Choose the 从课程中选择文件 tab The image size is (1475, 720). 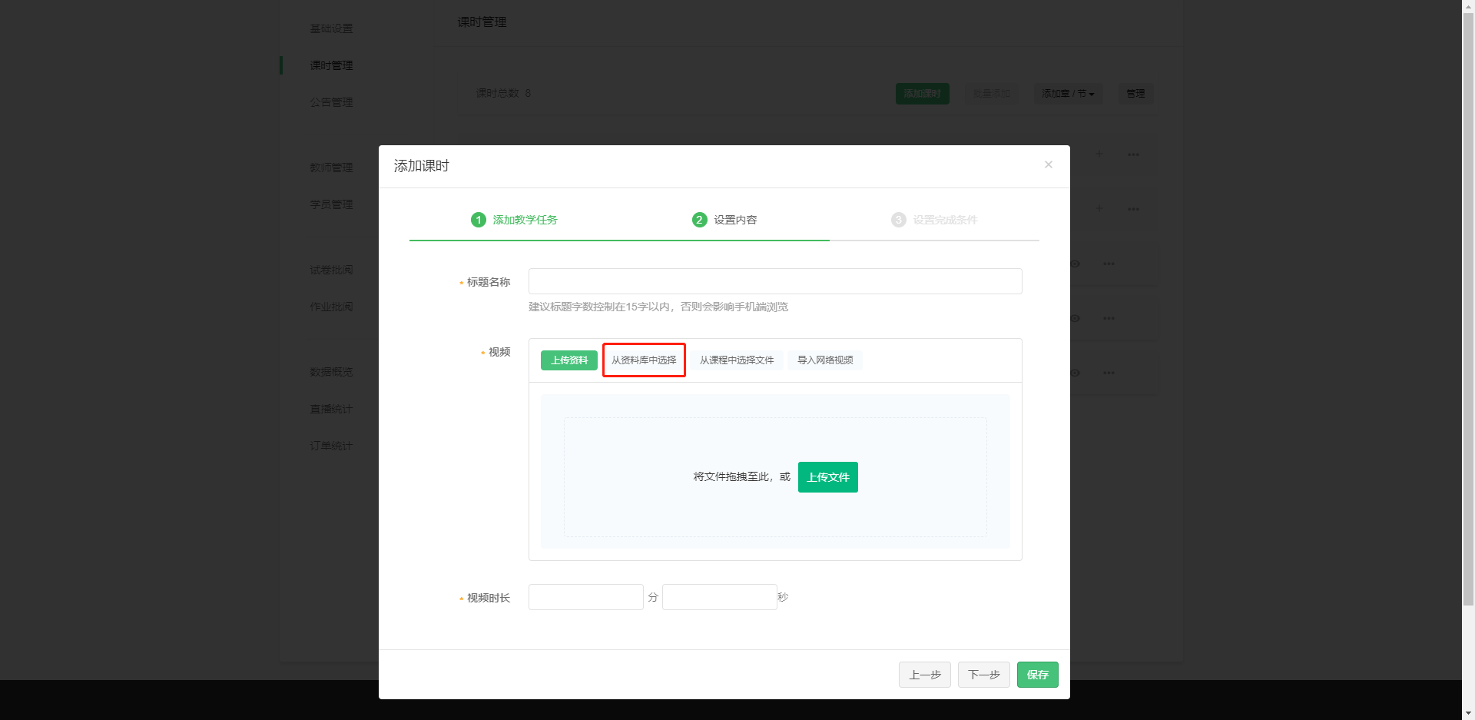point(737,360)
